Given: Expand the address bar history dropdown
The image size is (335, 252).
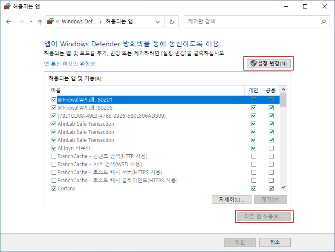Looking at the screenshot, I should (158, 22).
